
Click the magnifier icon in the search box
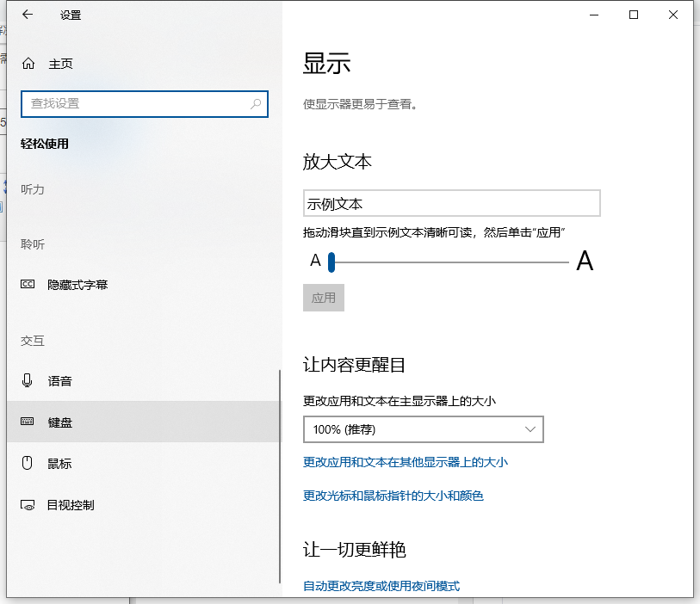[256, 103]
